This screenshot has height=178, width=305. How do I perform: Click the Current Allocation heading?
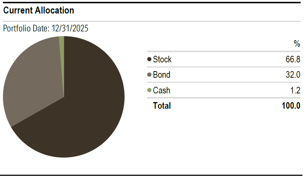tap(38, 11)
